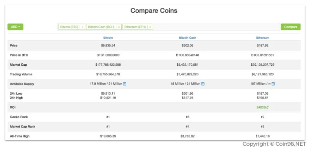
Task: Click the Compare Coins page heading
Action: click(154, 11)
